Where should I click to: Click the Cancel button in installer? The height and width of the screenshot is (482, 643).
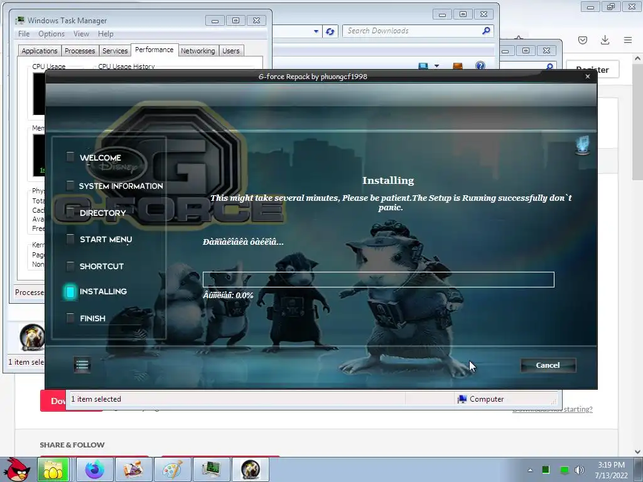pos(548,365)
